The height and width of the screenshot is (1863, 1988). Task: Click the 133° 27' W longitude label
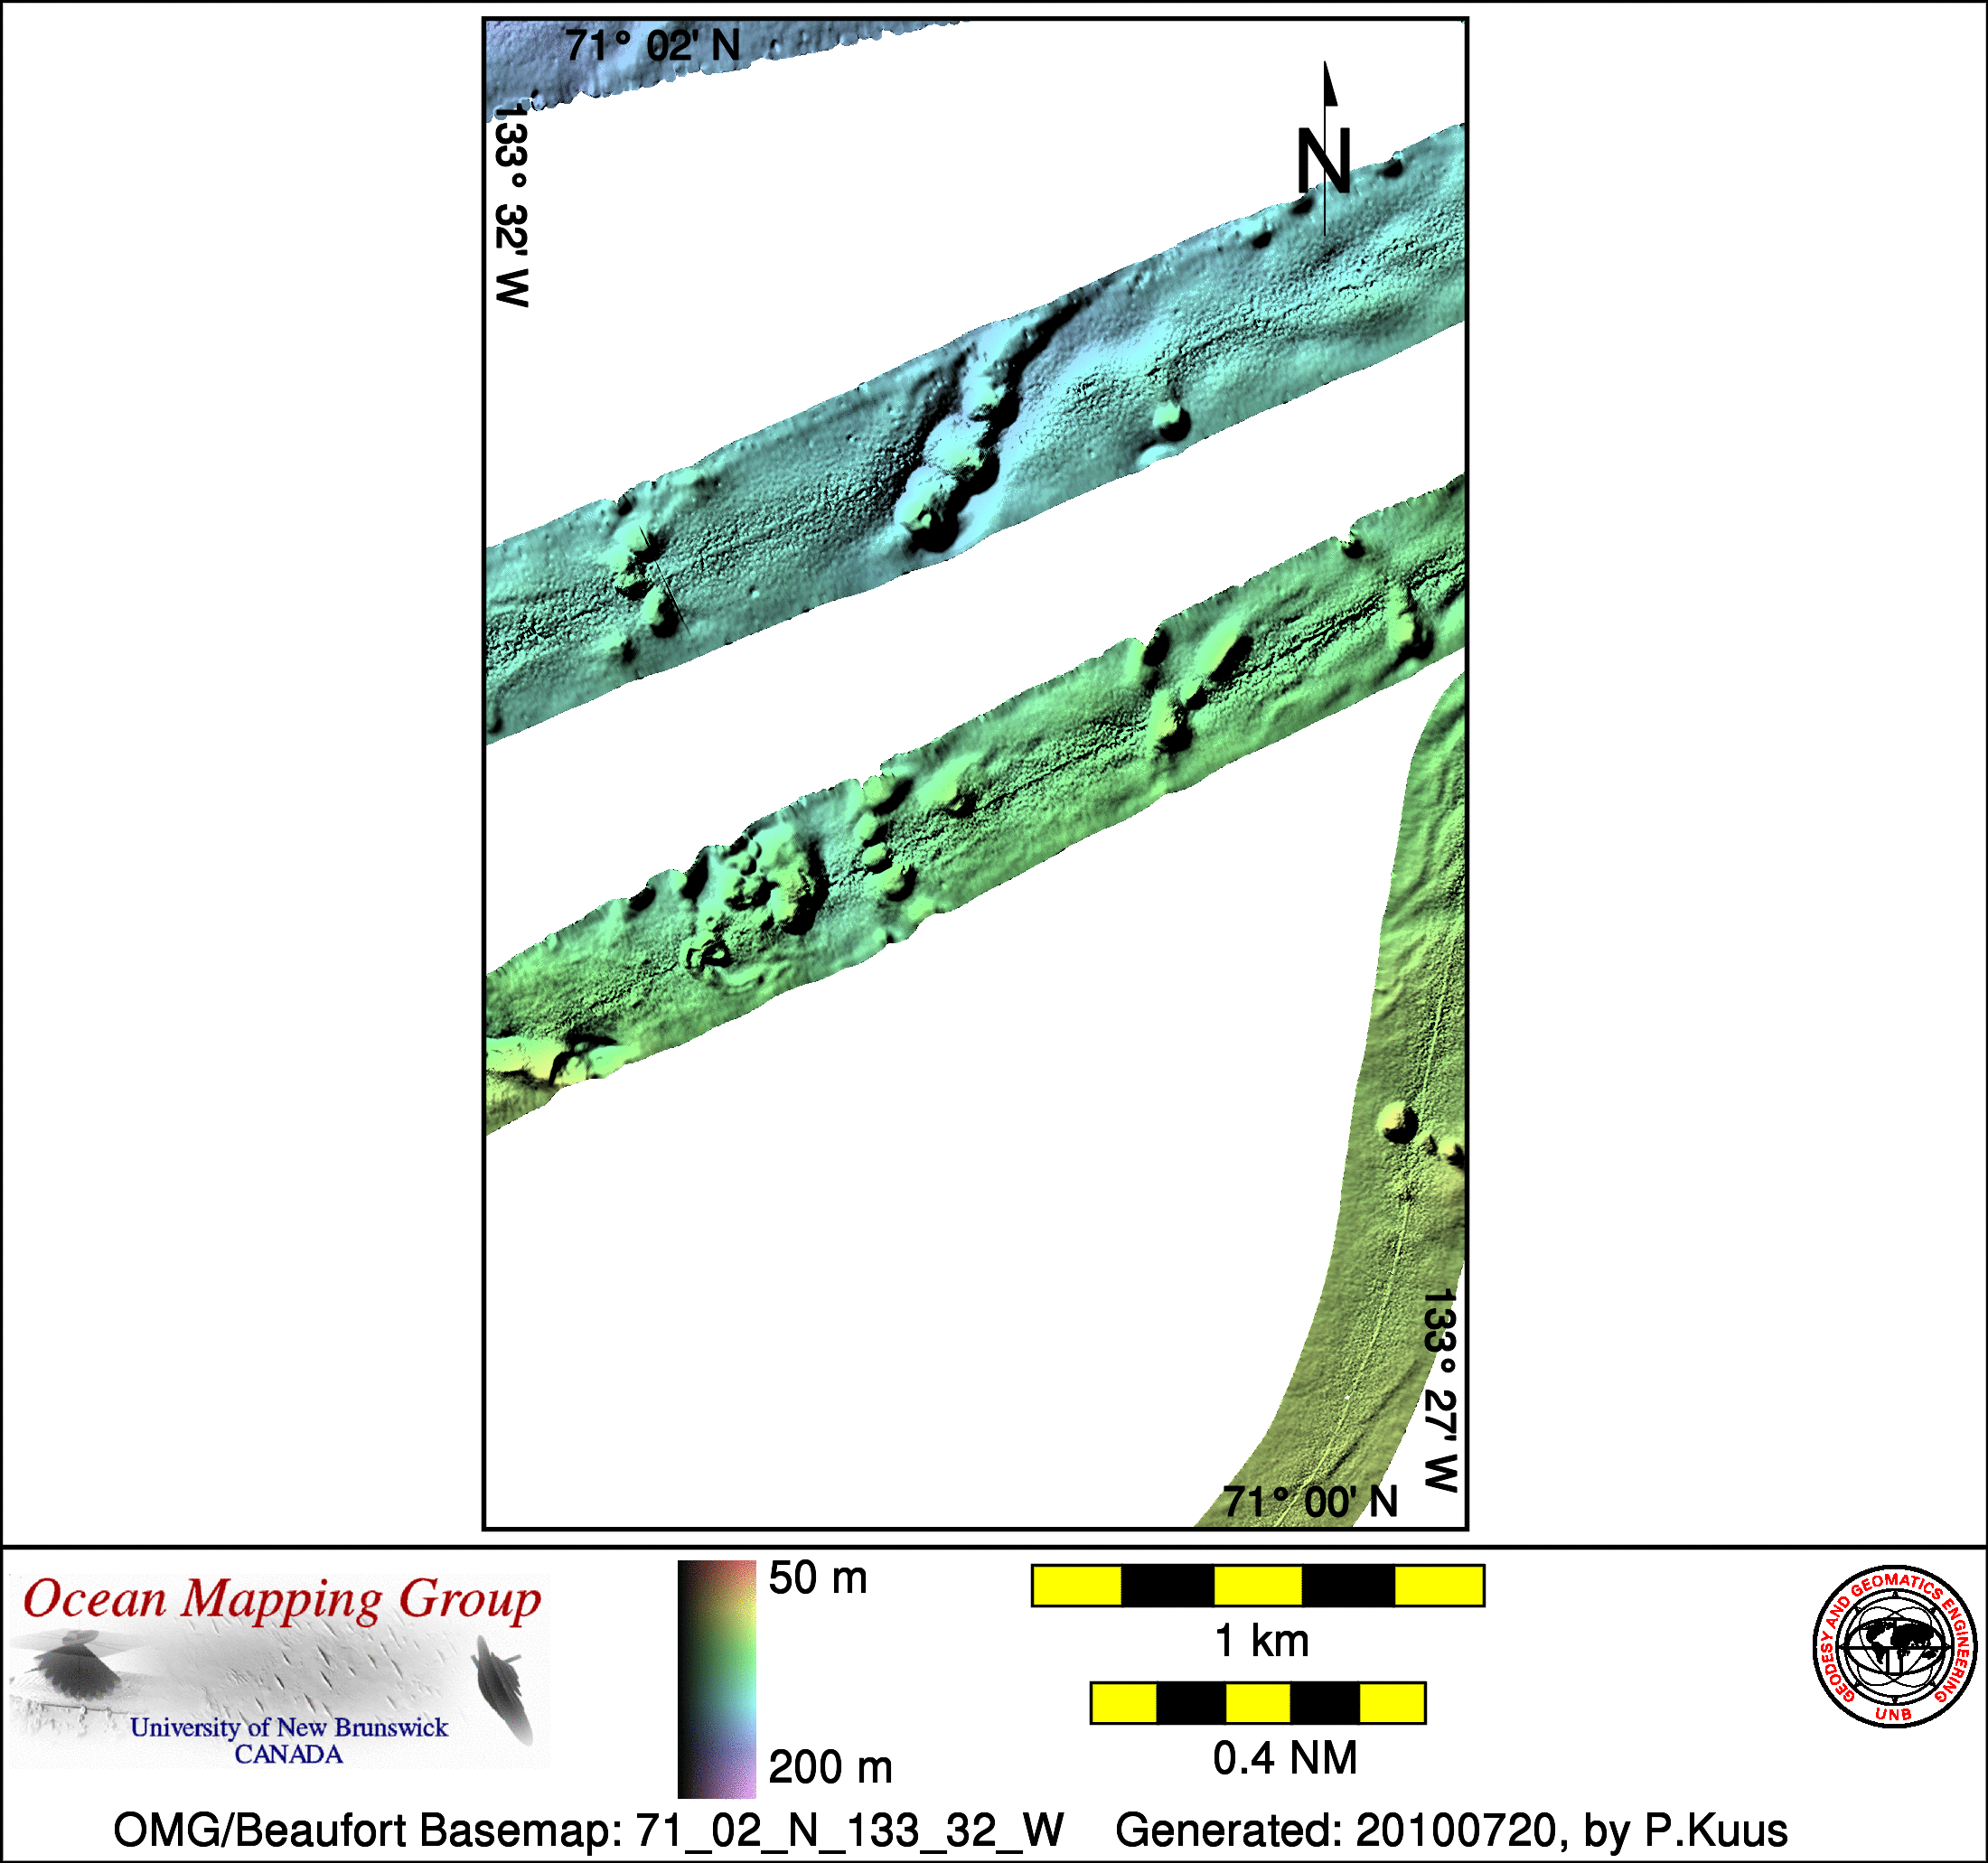point(1440,1390)
